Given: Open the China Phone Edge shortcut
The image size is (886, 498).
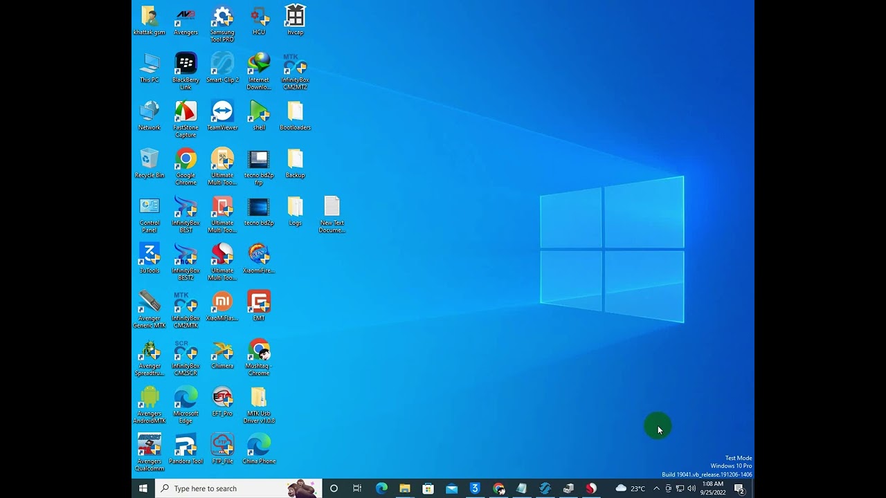Looking at the screenshot, I should pyautogui.click(x=259, y=450).
